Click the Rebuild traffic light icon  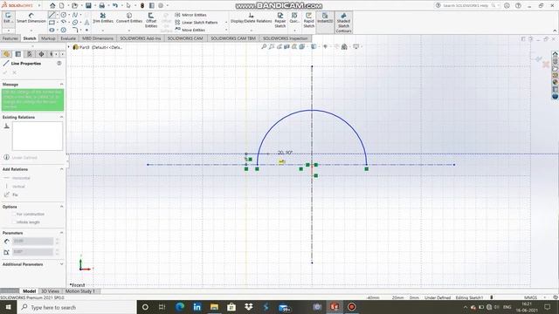pos(142,6)
